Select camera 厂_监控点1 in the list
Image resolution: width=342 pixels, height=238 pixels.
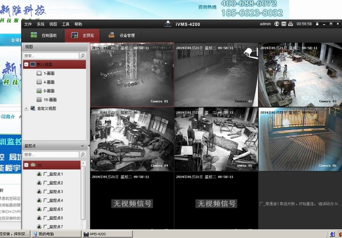coord(53,174)
